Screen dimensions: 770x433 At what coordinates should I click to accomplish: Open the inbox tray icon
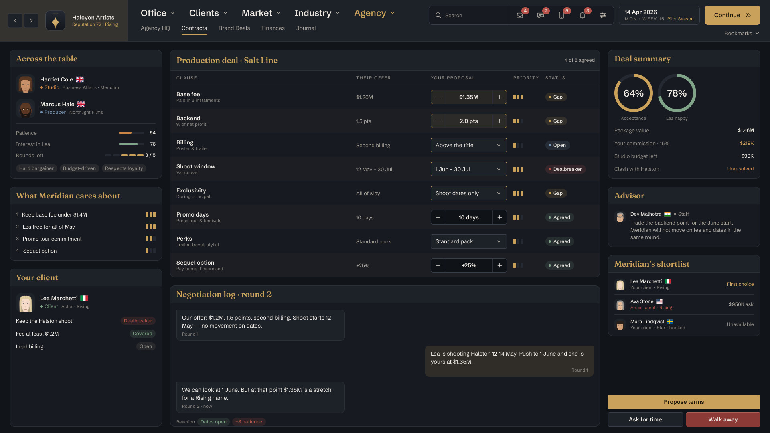tap(520, 15)
